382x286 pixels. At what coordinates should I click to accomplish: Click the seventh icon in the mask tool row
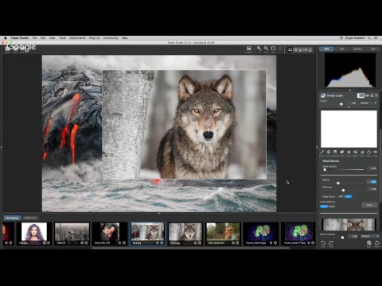(362, 152)
